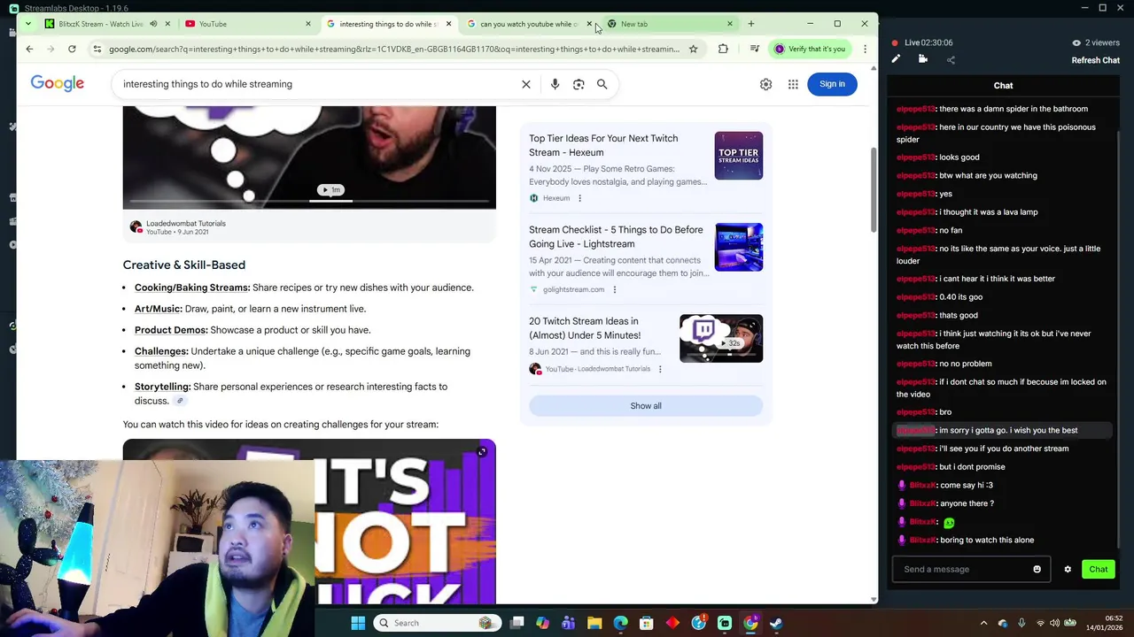
Task: Click the Streamlabs camera recording icon
Action: pos(923,59)
